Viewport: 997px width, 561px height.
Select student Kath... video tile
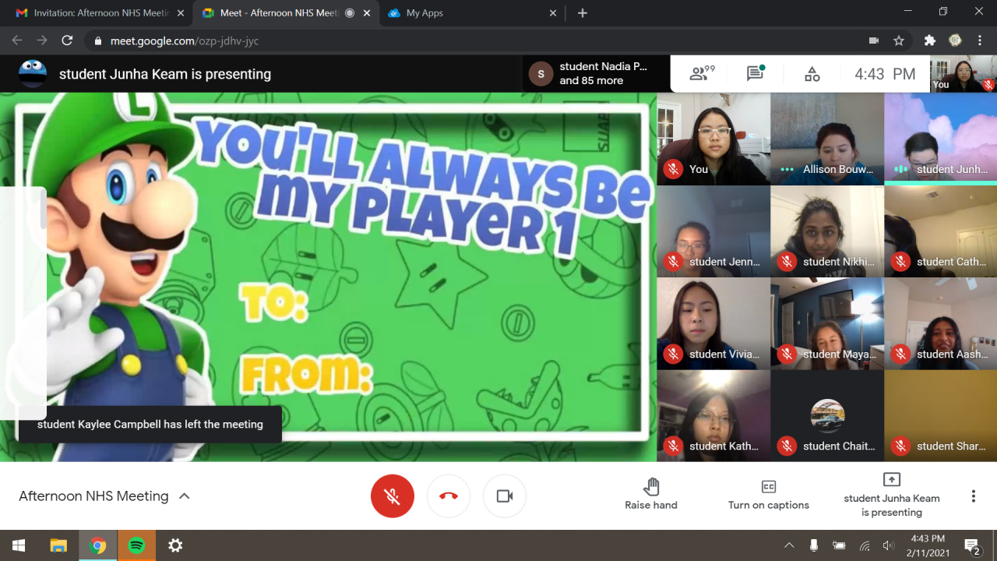(x=713, y=416)
